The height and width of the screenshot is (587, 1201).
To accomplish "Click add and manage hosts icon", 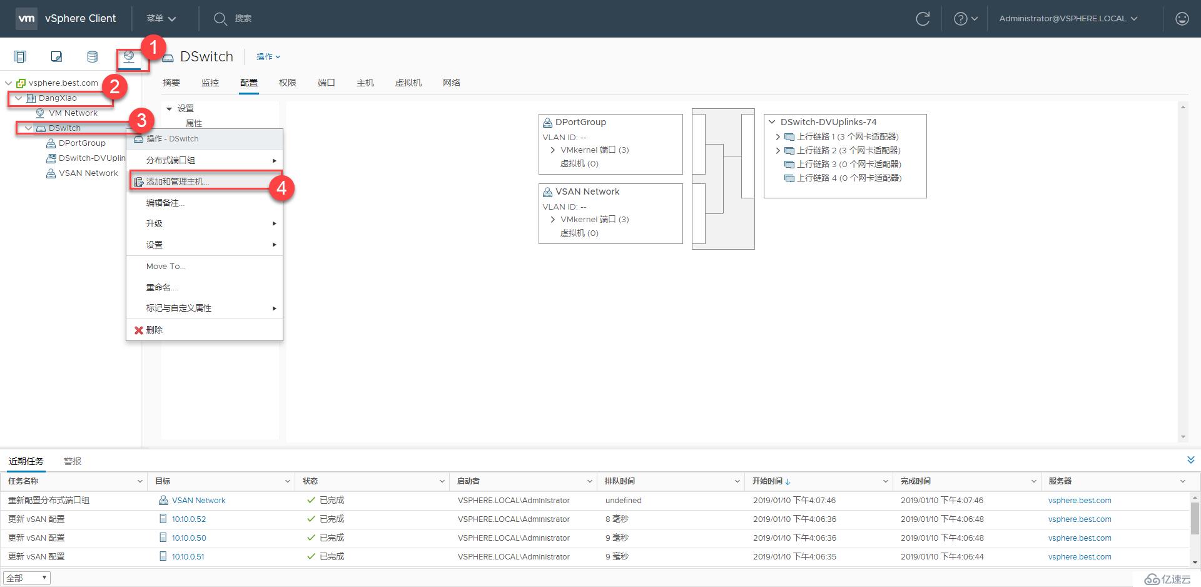I will click(x=139, y=181).
